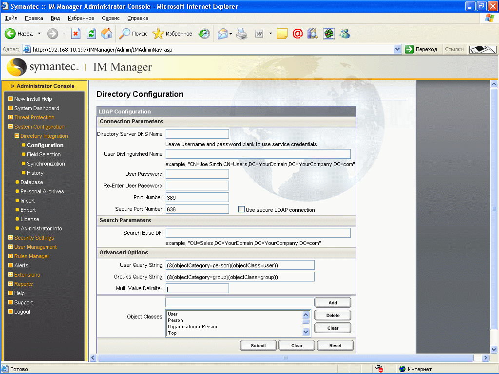Click the page vertical scrollbar down arrow
Viewport: 499px width, 374px height.
(494, 349)
